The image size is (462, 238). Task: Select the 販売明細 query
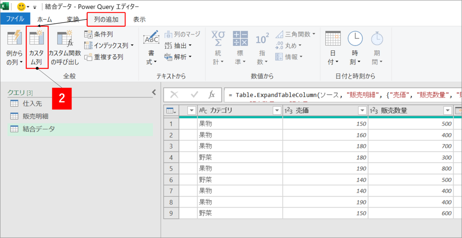(x=80, y=116)
